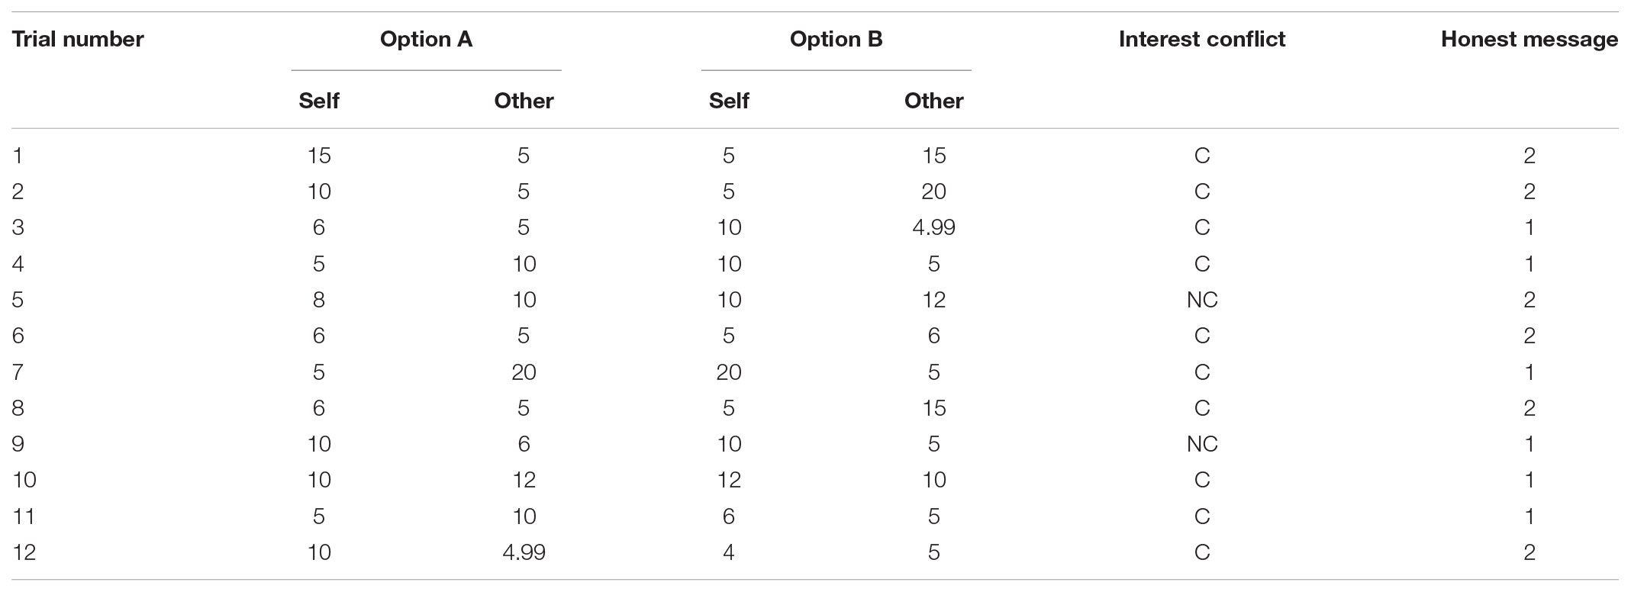Select honest message value in trial 12
The width and height of the screenshot is (1631, 592).
(x=1529, y=552)
